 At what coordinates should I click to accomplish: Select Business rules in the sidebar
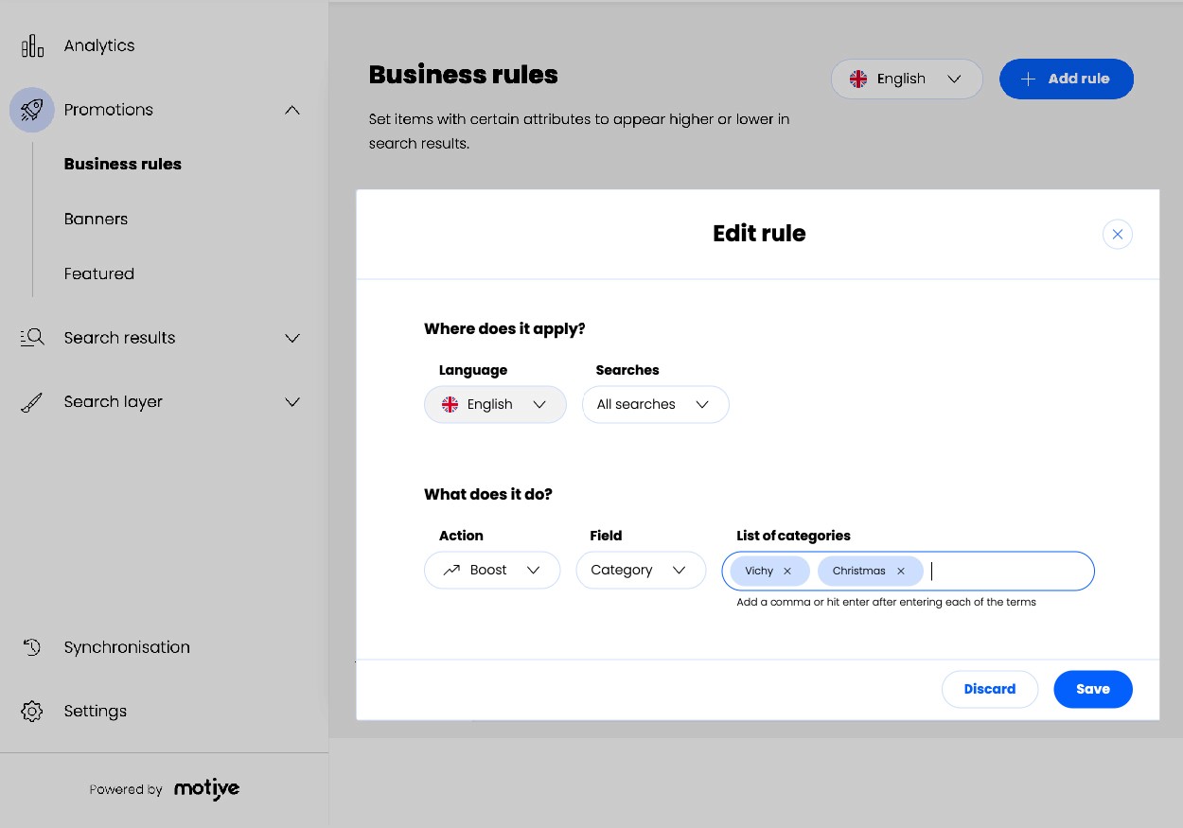pos(123,165)
